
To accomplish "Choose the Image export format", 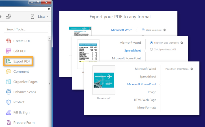I will 152,92.
